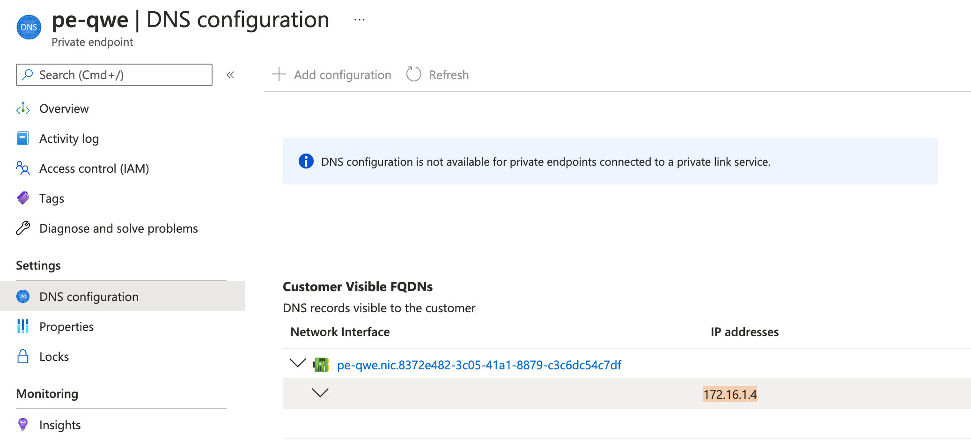Select the Properties icon
This screenshot has height=440, width=971.
pos(23,326)
